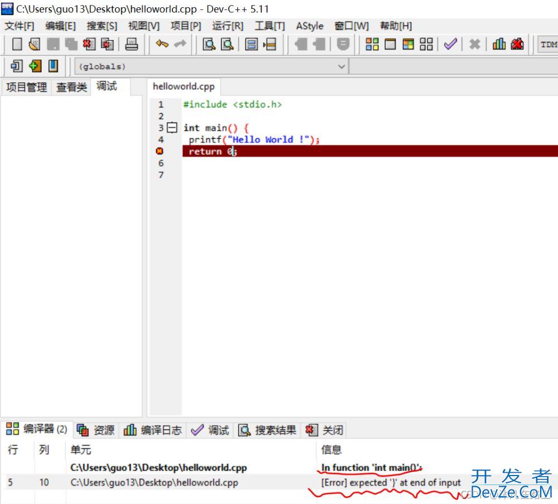Viewport: 558px width, 504px height.
Task: Switch to the bottom 调试 tab with checkmark
Action: click(210, 430)
